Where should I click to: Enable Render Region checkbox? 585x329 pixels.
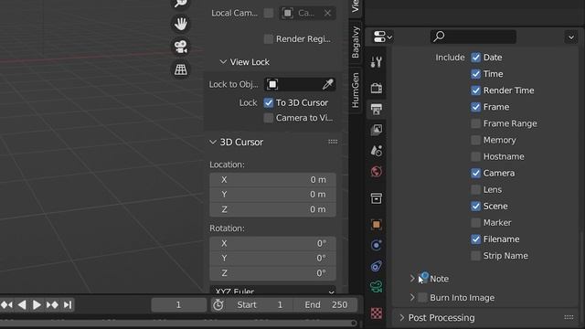[x=268, y=39]
